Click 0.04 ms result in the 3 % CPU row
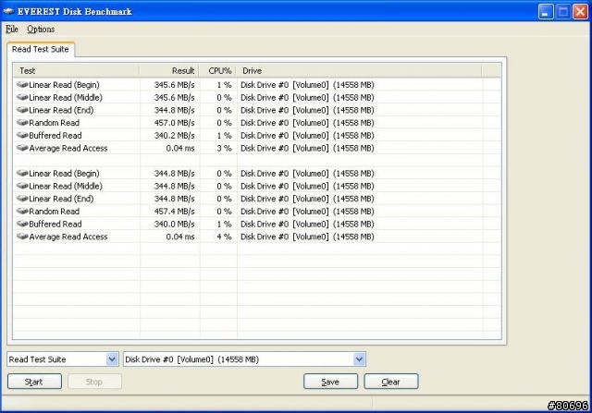 click(180, 148)
